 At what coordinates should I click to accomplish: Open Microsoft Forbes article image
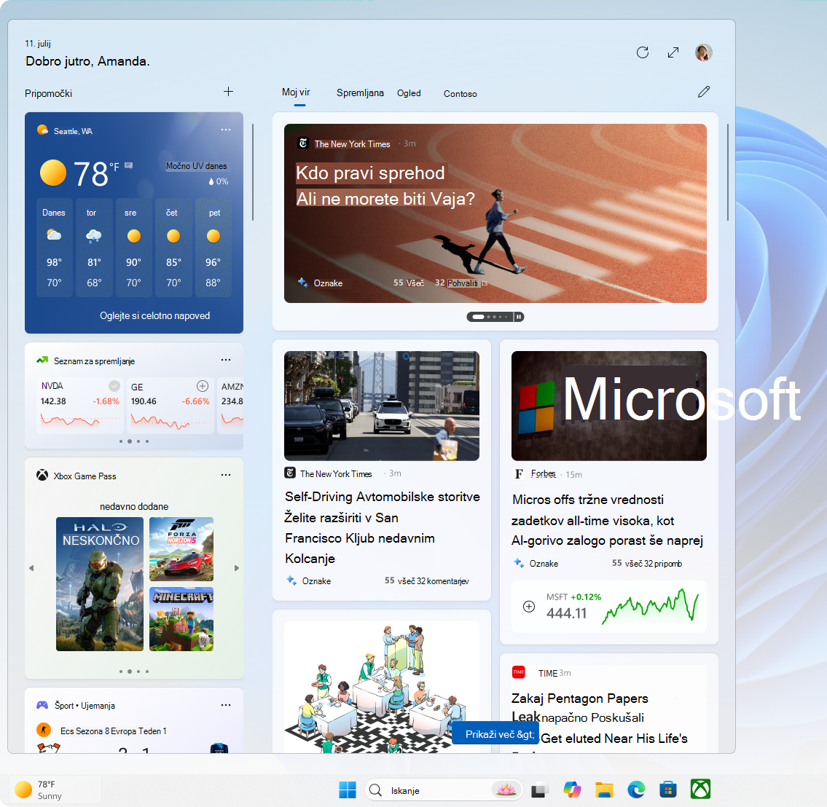(608, 406)
